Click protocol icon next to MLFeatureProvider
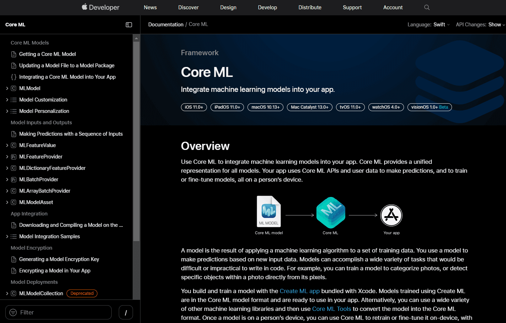This screenshot has width=506, height=323. click(14, 157)
